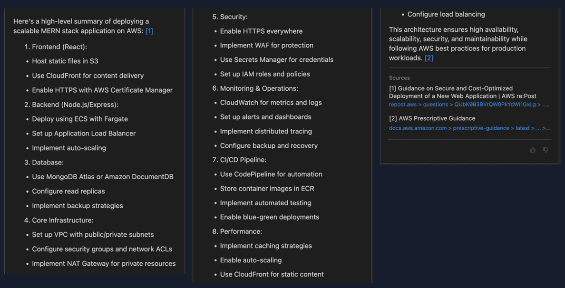This screenshot has width=565, height=288.
Task: Click 'Use MongoDB Atlas or Amazon DocumentDB' text
Action: coord(103,177)
